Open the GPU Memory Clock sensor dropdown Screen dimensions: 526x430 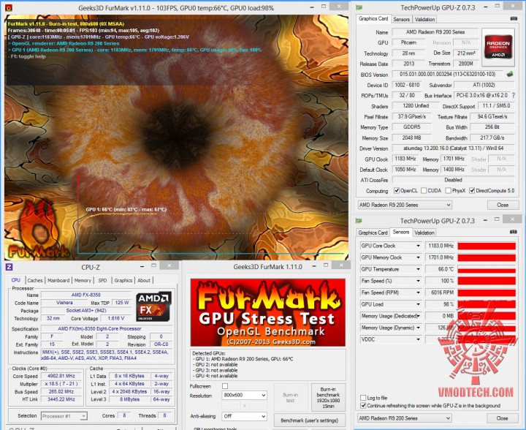click(x=418, y=257)
